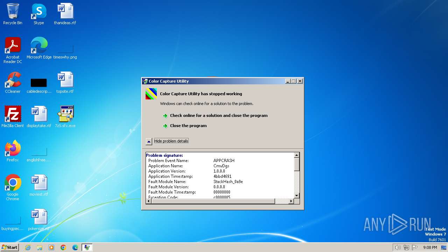Screen dimensions: 448x252
Task: Open the Skype desktop shortcut
Action: click(x=38, y=14)
